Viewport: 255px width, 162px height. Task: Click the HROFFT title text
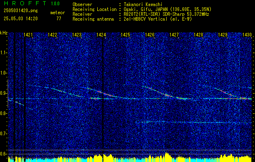25,3
